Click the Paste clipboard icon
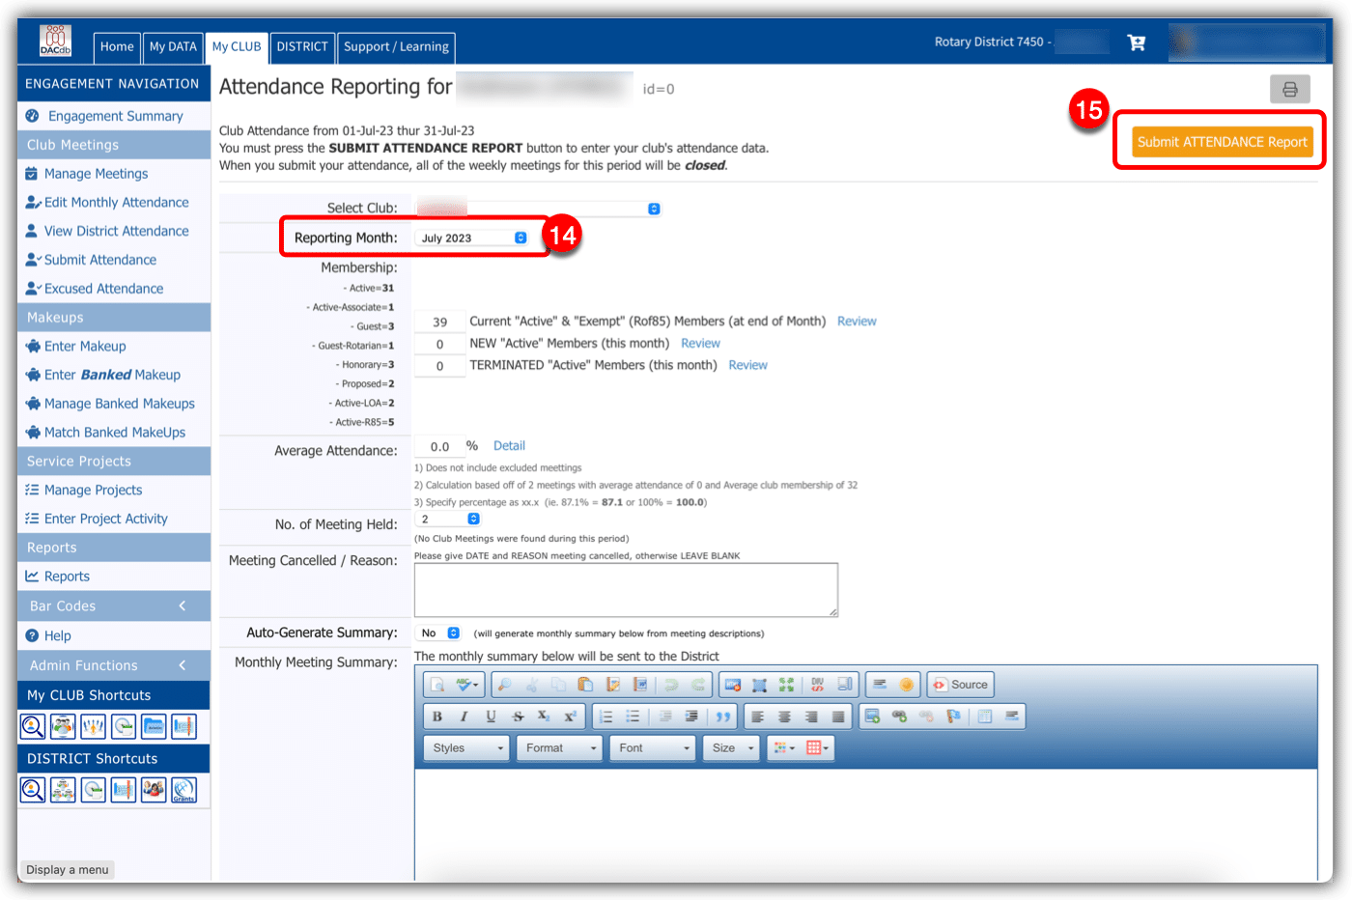Viewport: 1352px width, 900px height. (585, 685)
